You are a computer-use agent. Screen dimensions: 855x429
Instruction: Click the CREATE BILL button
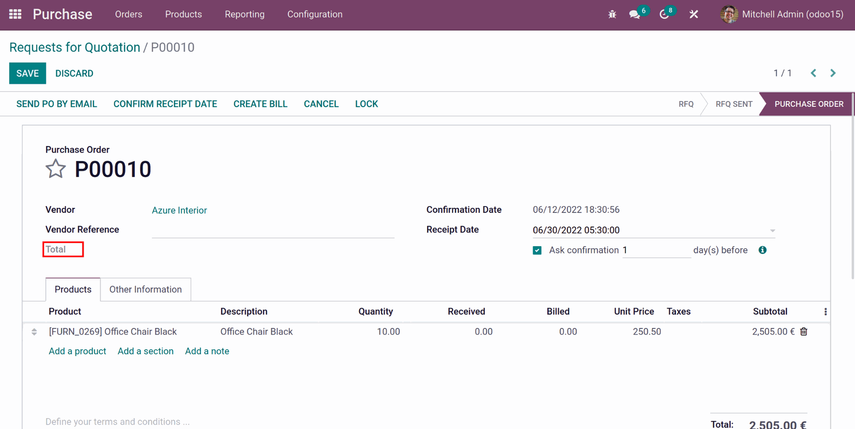click(260, 104)
